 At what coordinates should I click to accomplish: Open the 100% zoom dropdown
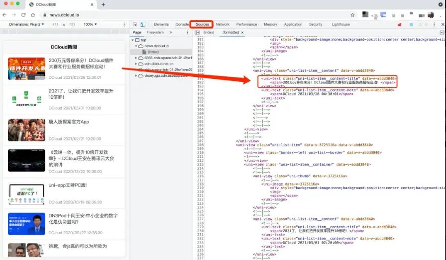90,24
